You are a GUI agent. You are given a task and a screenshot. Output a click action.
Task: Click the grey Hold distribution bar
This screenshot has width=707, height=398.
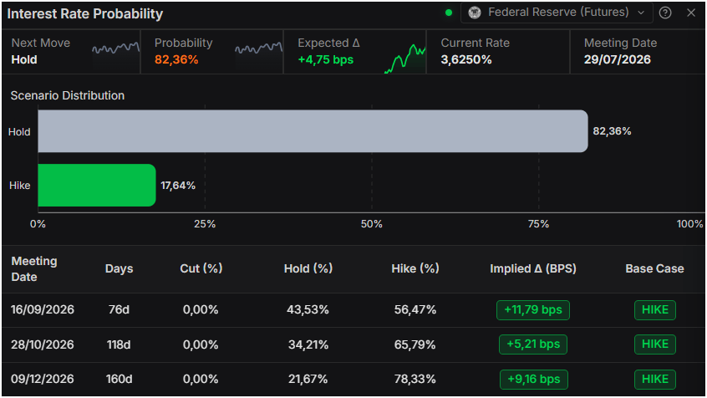pos(313,131)
